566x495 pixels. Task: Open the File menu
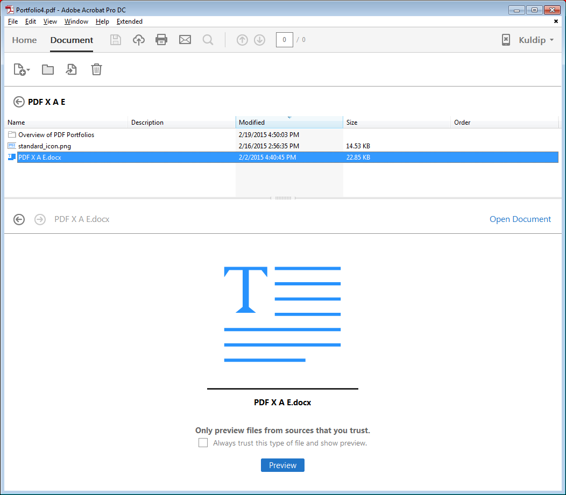pyautogui.click(x=12, y=21)
